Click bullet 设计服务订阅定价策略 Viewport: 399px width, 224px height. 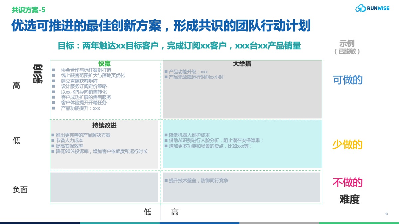pyautogui.click(x=84, y=86)
